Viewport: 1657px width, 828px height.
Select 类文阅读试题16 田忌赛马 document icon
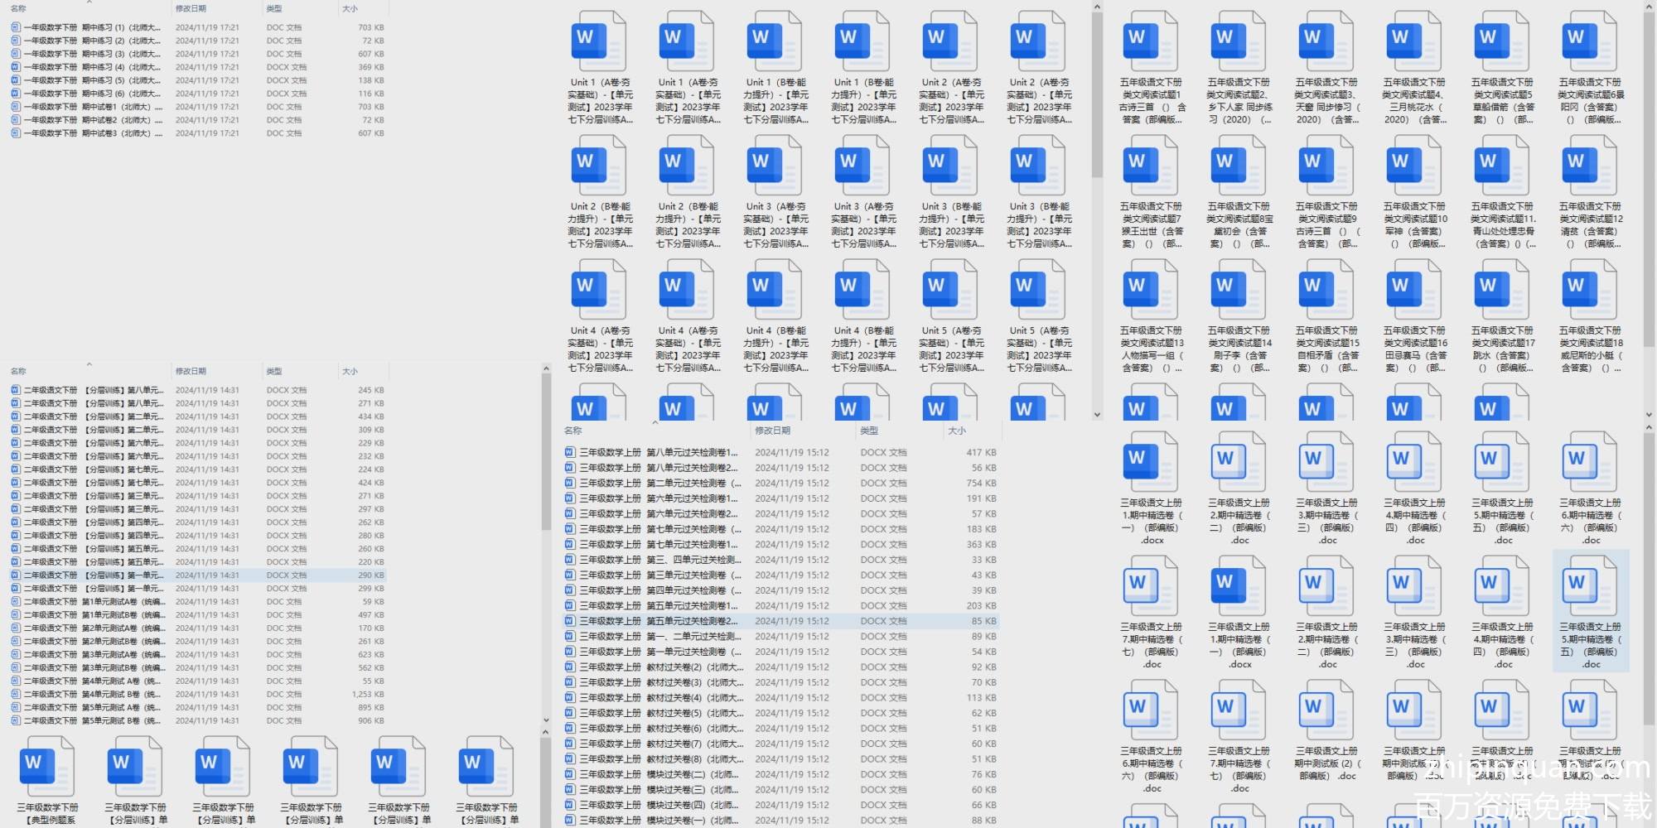click(1415, 290)
